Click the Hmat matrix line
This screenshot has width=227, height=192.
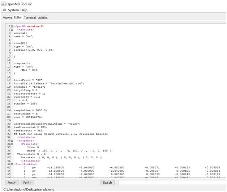pos(70,151)
